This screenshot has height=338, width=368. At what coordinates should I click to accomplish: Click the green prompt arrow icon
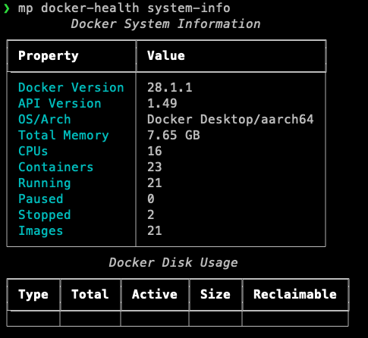click(7, 8)
